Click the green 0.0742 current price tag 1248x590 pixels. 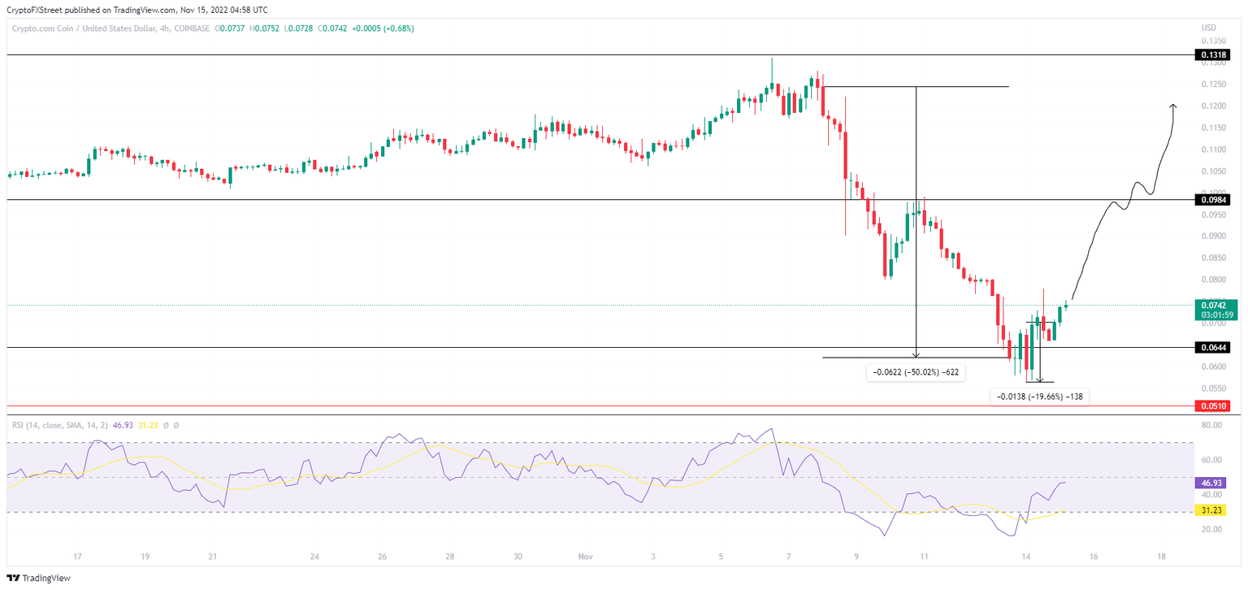(x=1215, y=307)
